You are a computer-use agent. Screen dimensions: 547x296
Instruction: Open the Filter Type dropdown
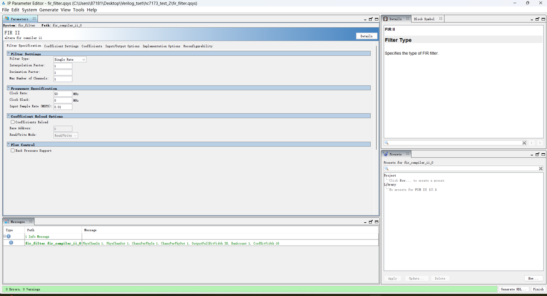click(x=70, y=60)
